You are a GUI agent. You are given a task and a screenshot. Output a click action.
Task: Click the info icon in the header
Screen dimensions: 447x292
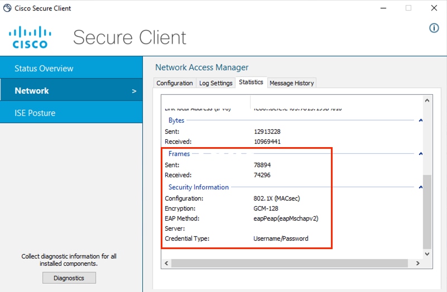point(434,28)
